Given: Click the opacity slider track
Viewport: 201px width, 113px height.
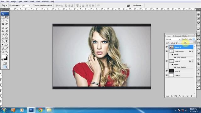Looking at the screenshot, I should click(x=186, y=42).
